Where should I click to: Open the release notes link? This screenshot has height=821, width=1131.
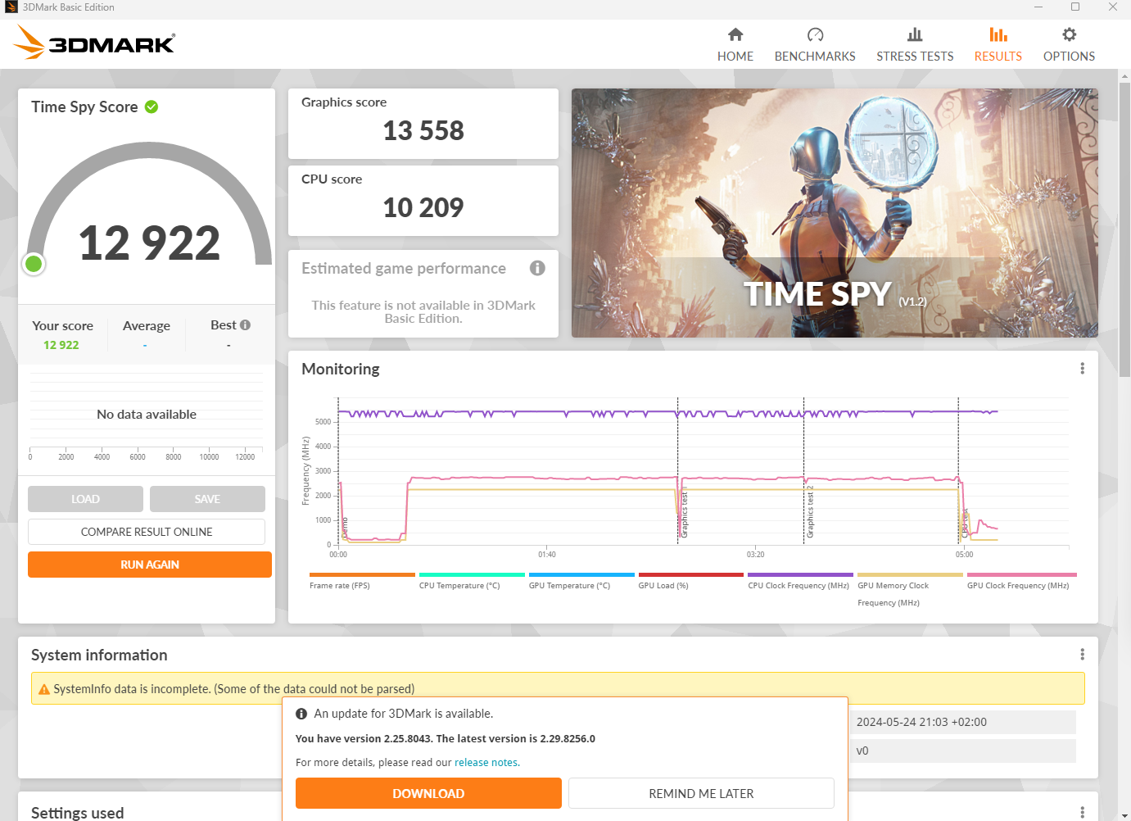pyautogui.click(x=486, y=762)
